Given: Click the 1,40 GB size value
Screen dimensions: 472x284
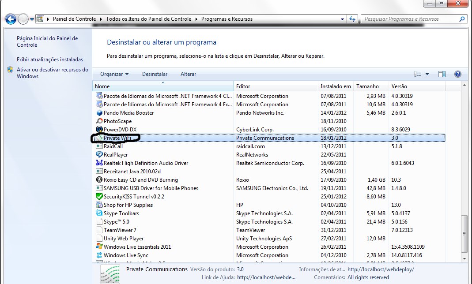Looking at the screenshot, I should tap(376, 180).
